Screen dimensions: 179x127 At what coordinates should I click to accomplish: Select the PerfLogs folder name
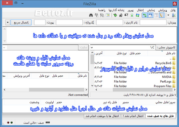coord(166,82)
